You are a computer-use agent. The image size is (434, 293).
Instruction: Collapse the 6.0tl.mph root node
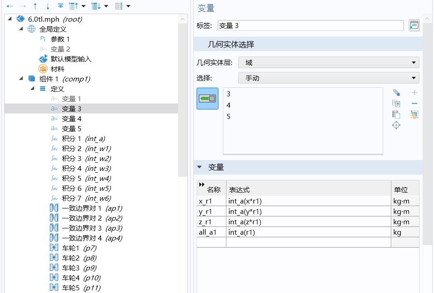(10, 19)
